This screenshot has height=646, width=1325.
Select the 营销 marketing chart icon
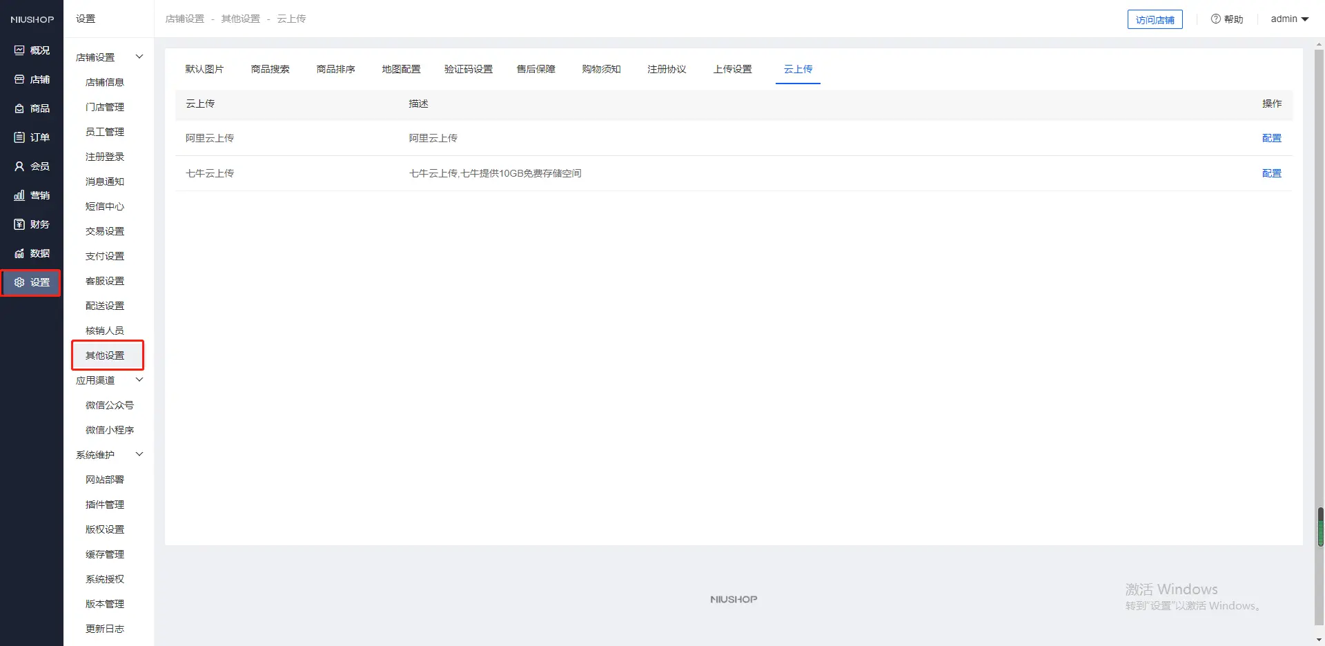[x=19, y=195]
